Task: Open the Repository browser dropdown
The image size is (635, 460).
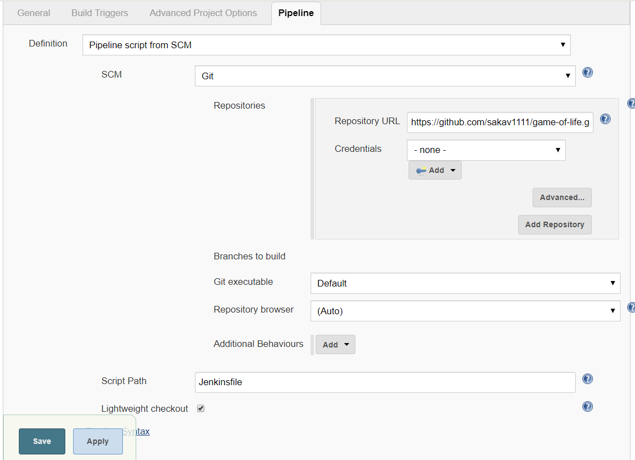Action: [465, 311]
